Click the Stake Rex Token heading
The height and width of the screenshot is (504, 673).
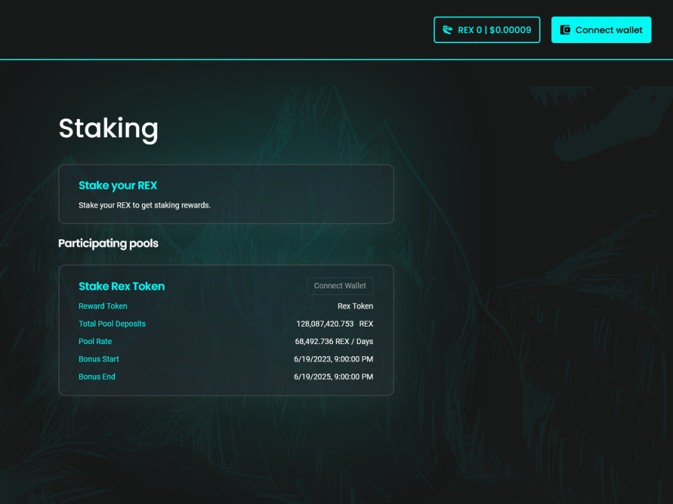point(122,286)
